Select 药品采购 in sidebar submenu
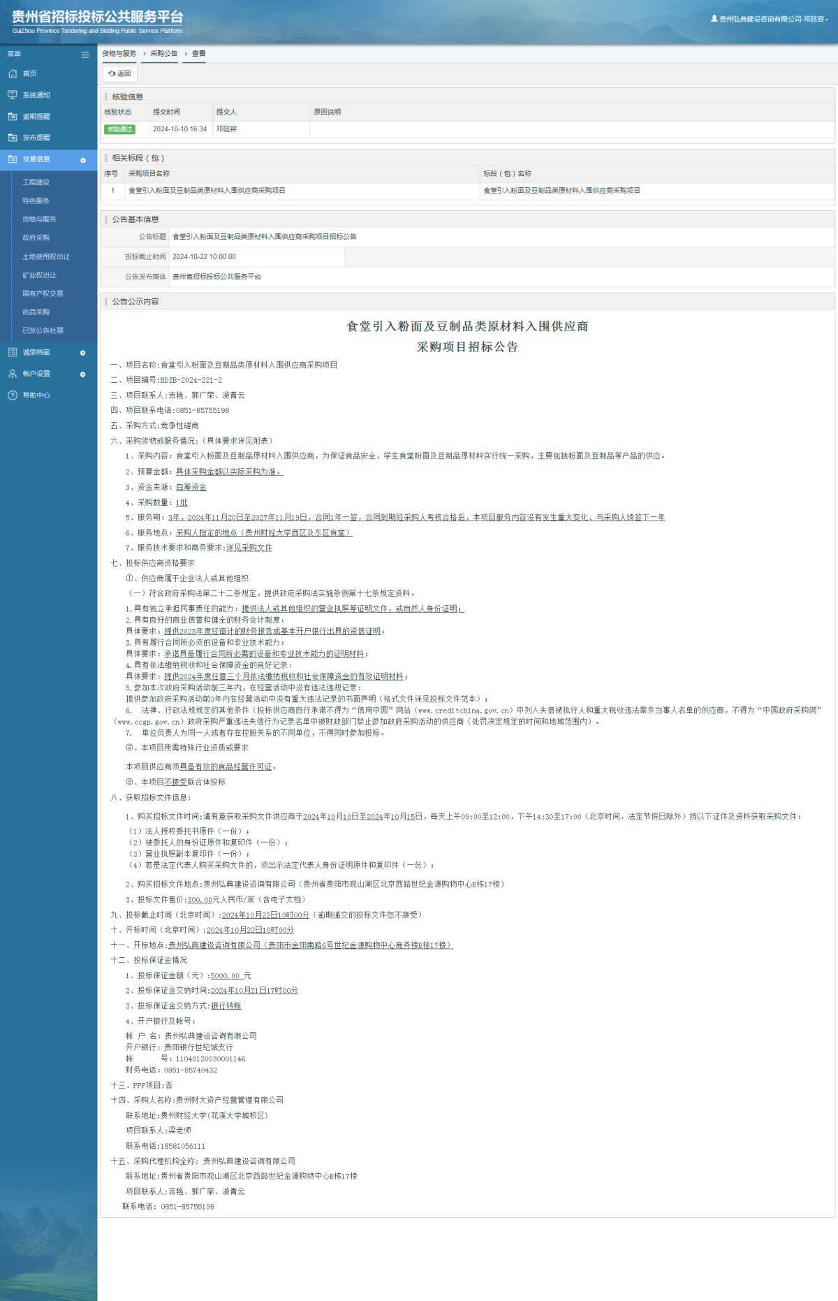The image size is (838, 1301). [36, 312]
